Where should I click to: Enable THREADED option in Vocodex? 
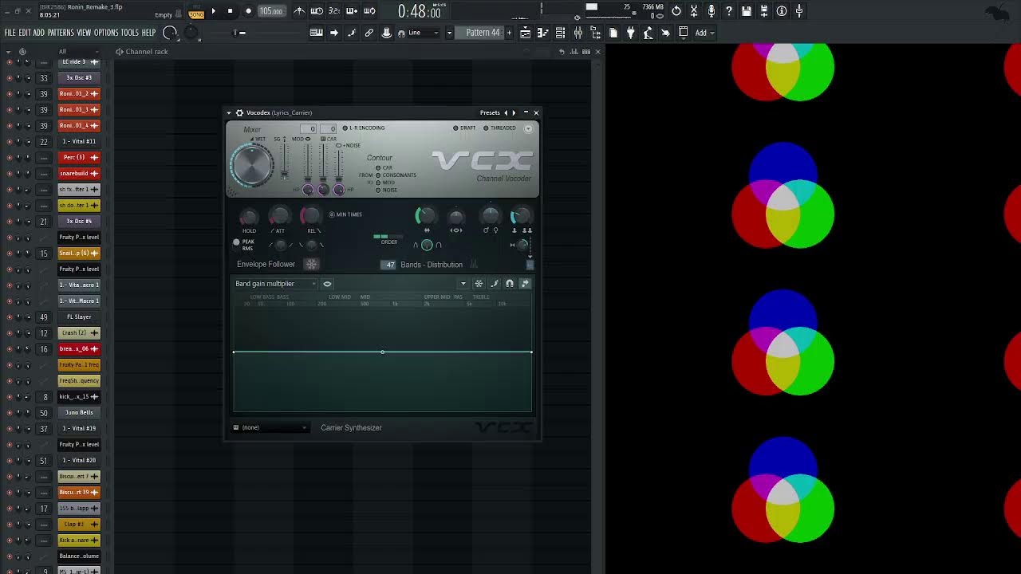click(x=499, y=128)
